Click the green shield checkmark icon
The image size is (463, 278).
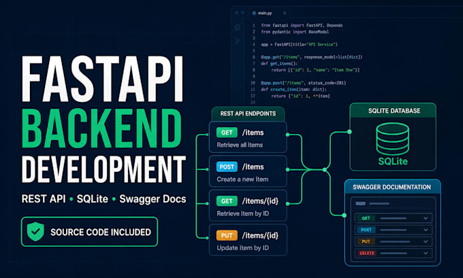coord(35,231)
